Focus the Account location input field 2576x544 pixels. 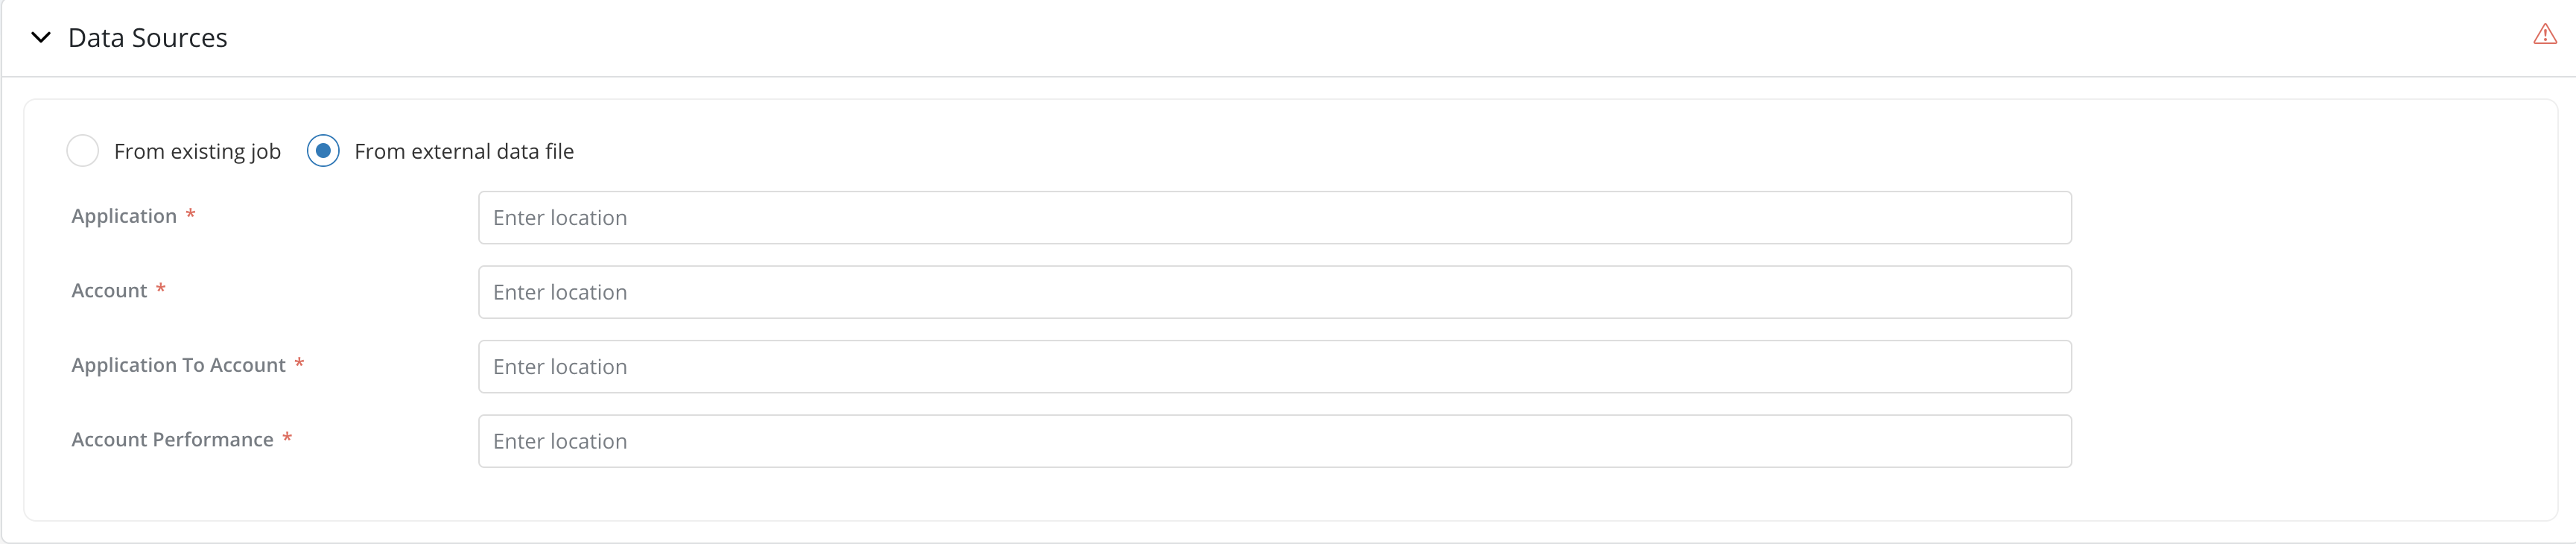click(1274, 292)
